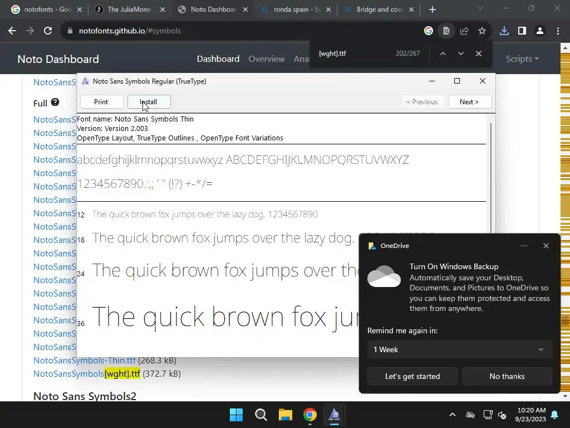Viewport: 570px width, 428px height.
Task: Click Print button in font viewer
Action: click(101, 102)
